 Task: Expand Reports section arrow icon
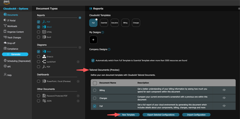[x=80, y=18]
